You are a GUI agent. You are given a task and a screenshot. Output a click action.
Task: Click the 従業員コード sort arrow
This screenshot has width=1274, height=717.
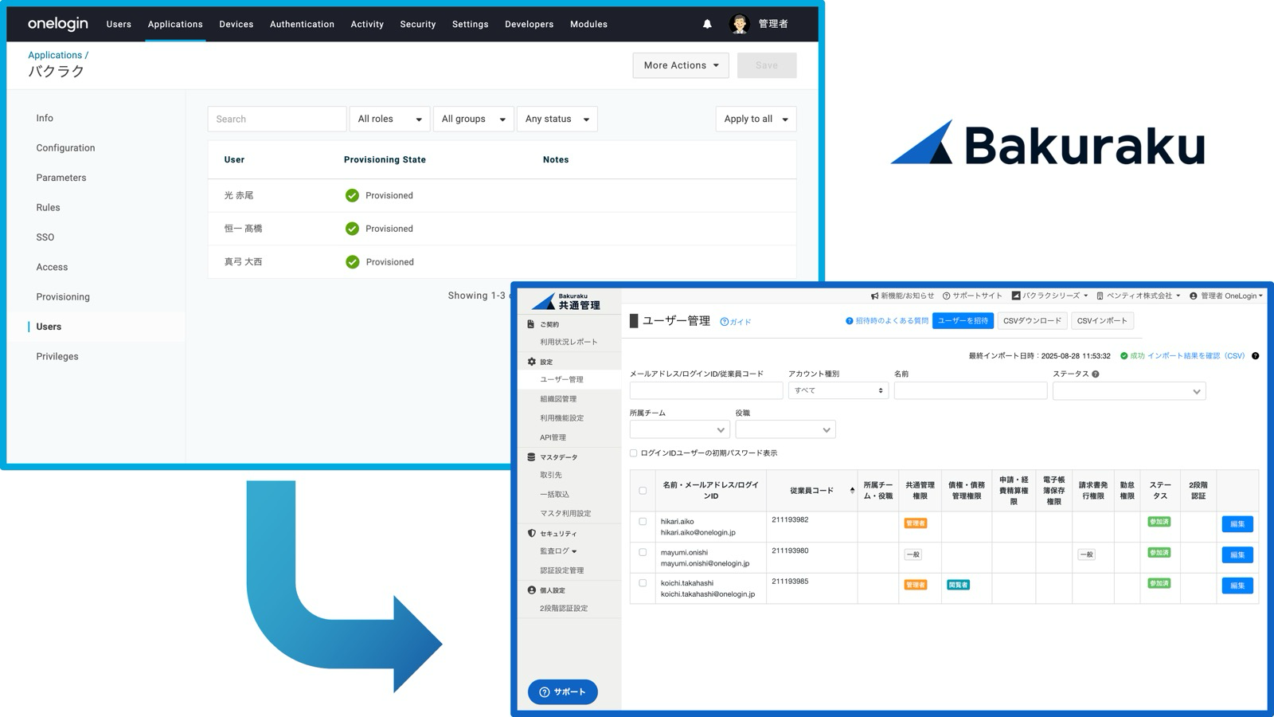852,491
